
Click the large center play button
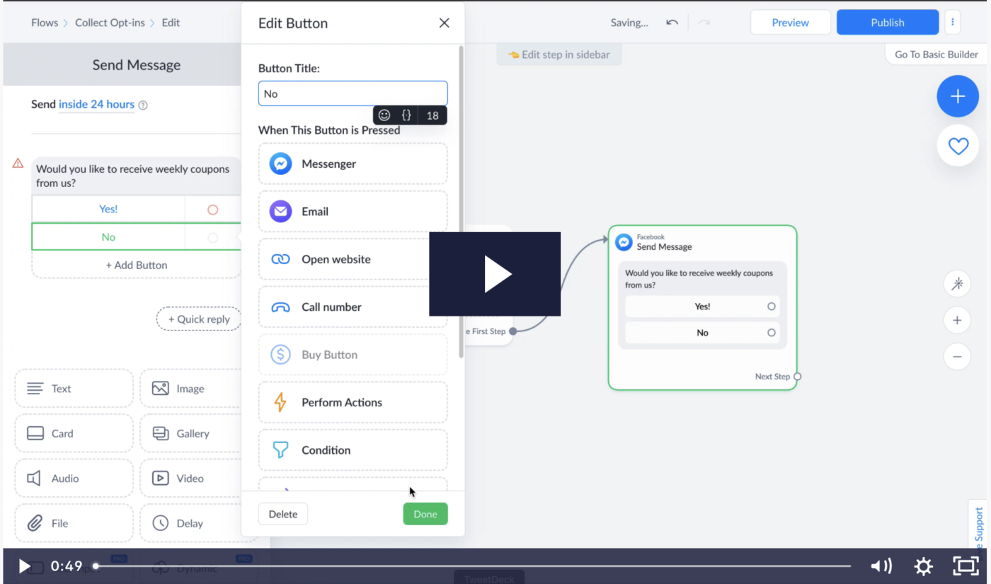495,274
